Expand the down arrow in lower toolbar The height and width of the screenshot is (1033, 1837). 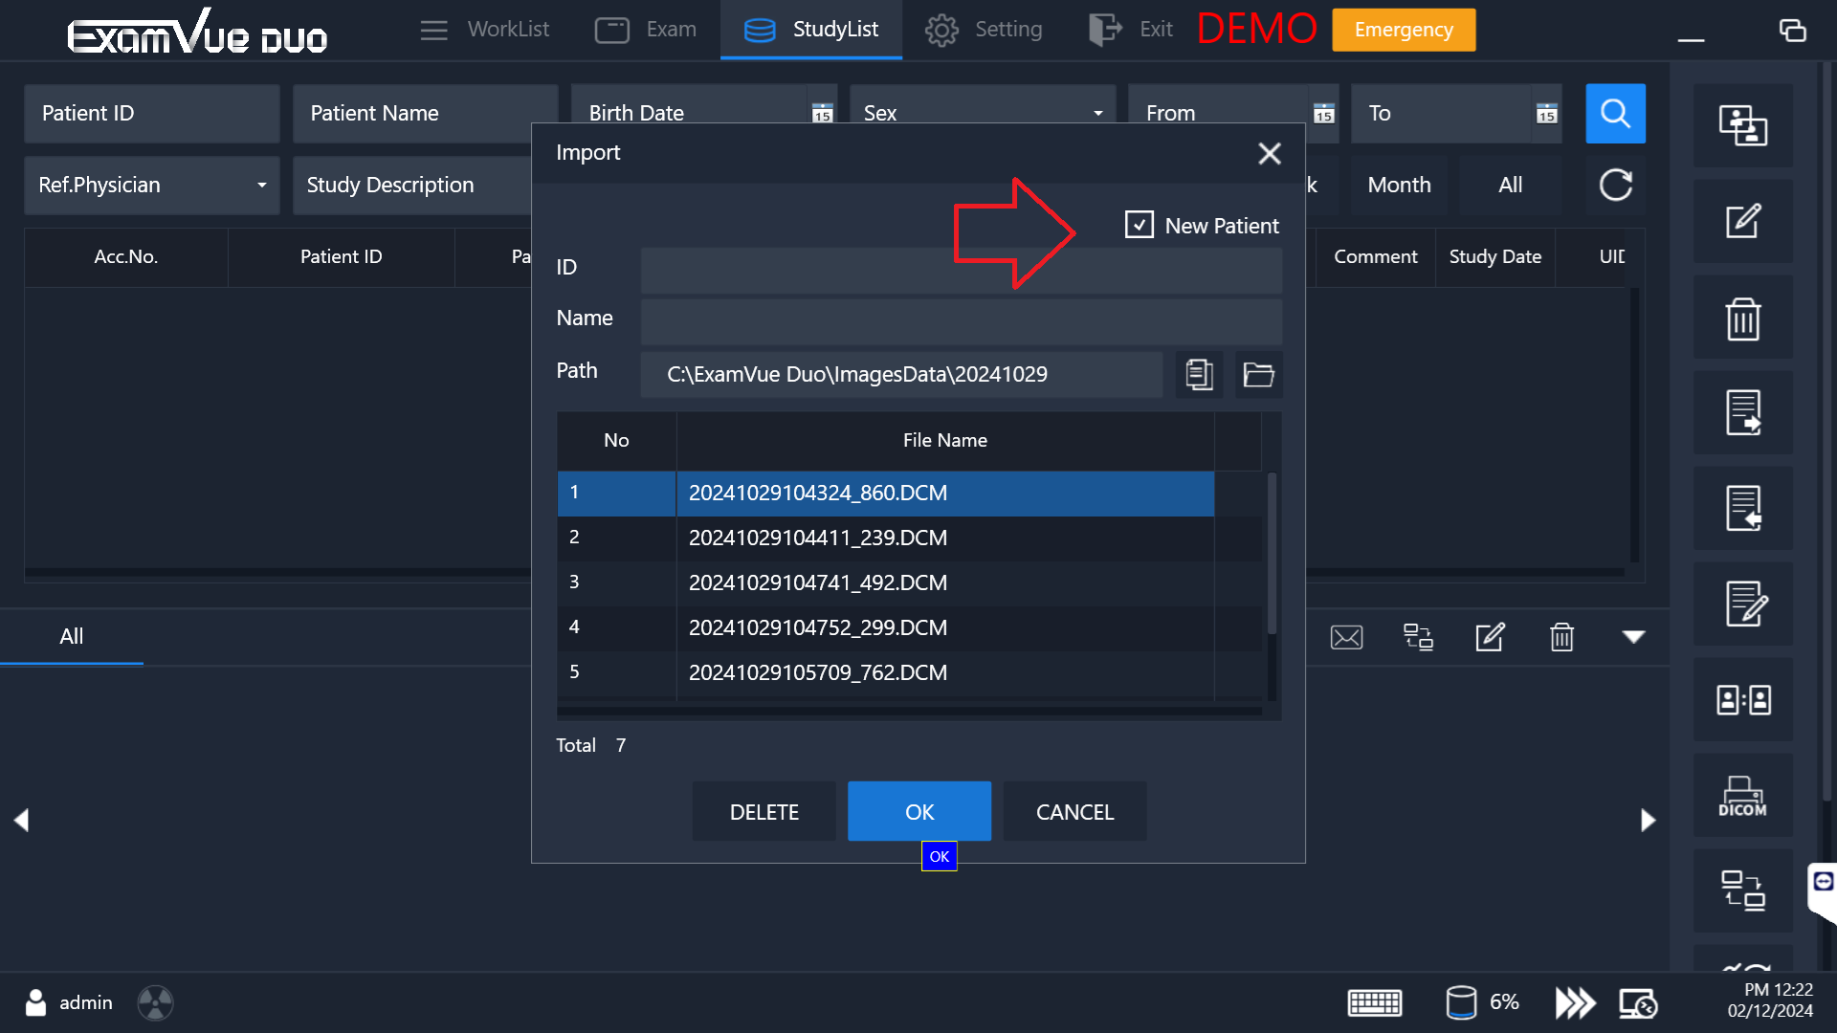[x=1633, y=637]
